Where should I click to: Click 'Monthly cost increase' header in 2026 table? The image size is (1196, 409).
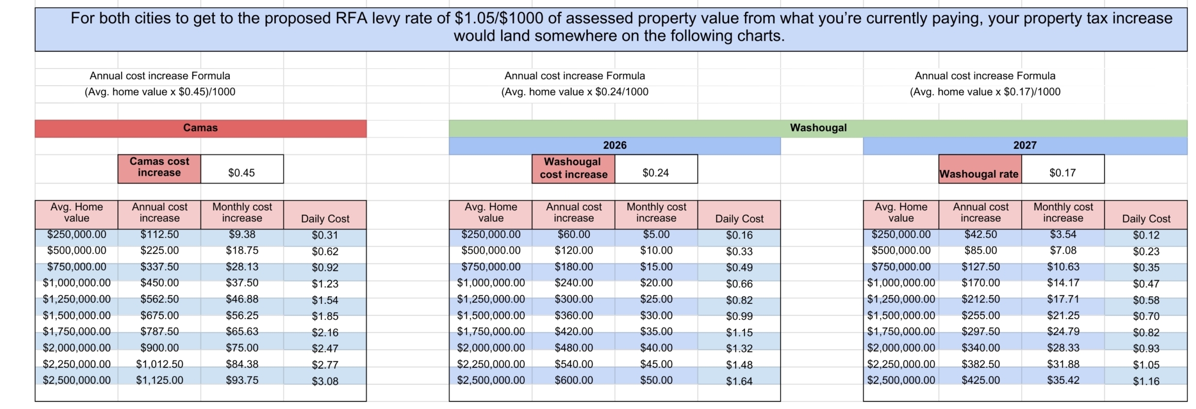tap(656, 215)
